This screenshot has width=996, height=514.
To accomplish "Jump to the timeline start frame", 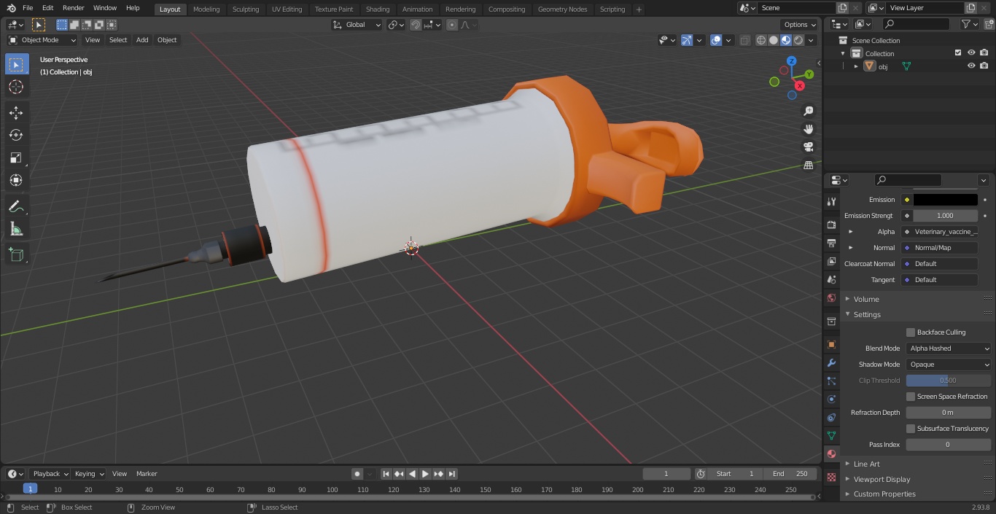I will [x=386, y=474].
